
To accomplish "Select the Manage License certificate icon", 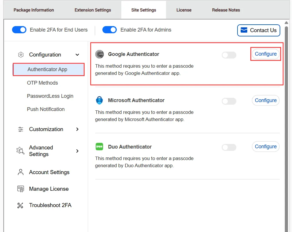I will pos(20,189).
